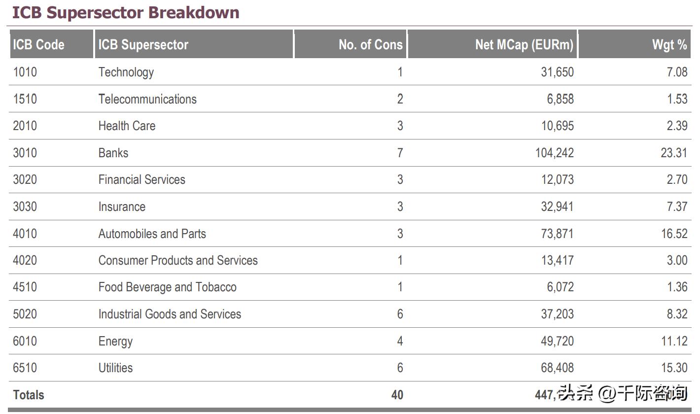Image resolution: width=700 pixels, height=414 pixels.
Task: Click Consumer Products and Services text
Action: (178, 260)
